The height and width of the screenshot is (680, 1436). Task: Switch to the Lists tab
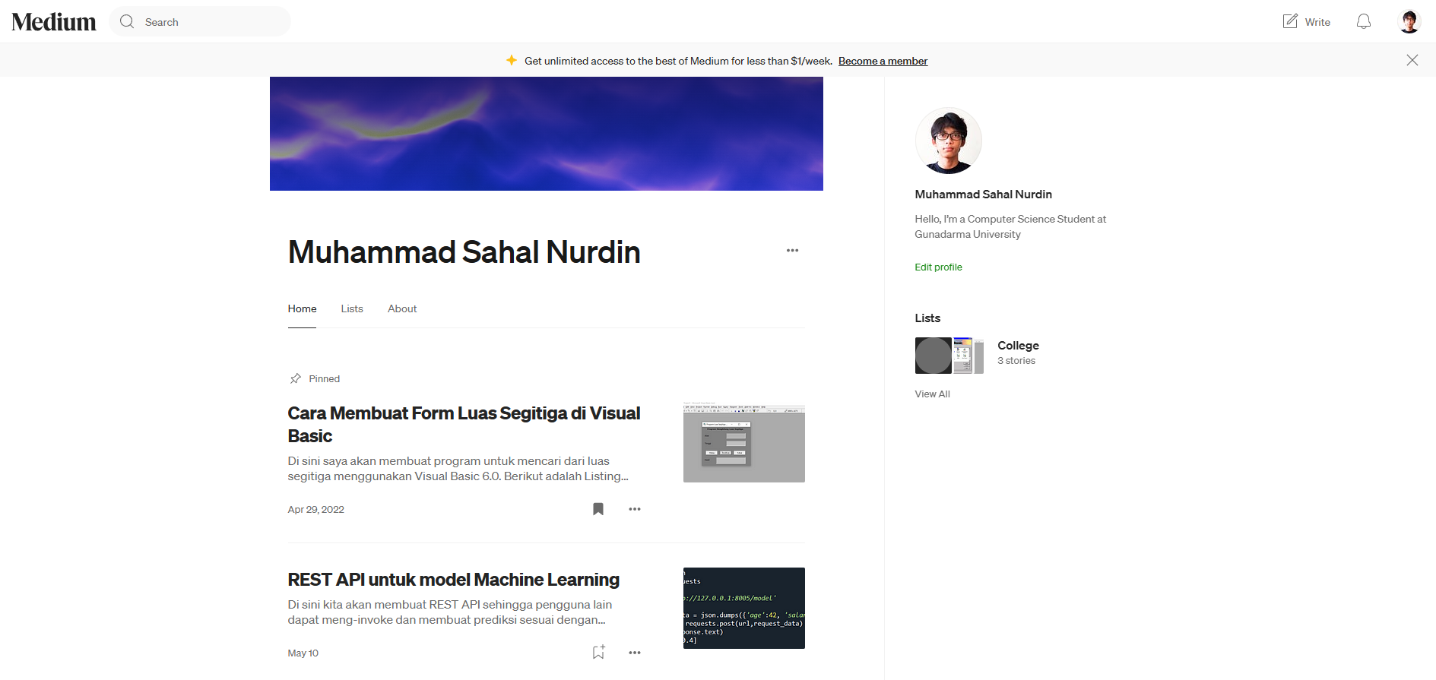(351, 308)
